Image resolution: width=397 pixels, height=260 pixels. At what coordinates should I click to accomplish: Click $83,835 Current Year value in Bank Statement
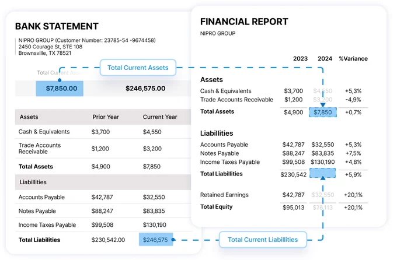point(154,211)
